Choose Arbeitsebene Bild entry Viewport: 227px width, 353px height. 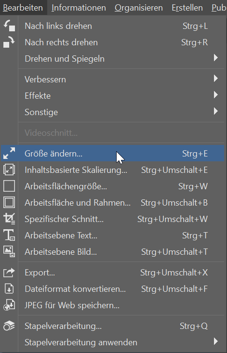coord(113,252)
